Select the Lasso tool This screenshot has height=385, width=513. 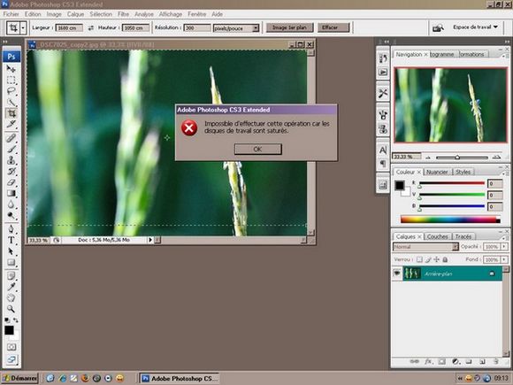(x=11, y=91)
